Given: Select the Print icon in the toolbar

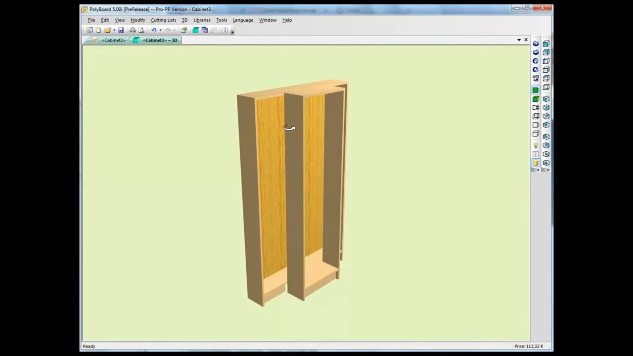Looking at the screenshot, I should 133,30.
